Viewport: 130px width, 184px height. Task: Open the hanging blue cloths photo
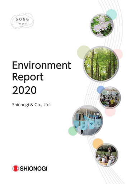[88, 121]
